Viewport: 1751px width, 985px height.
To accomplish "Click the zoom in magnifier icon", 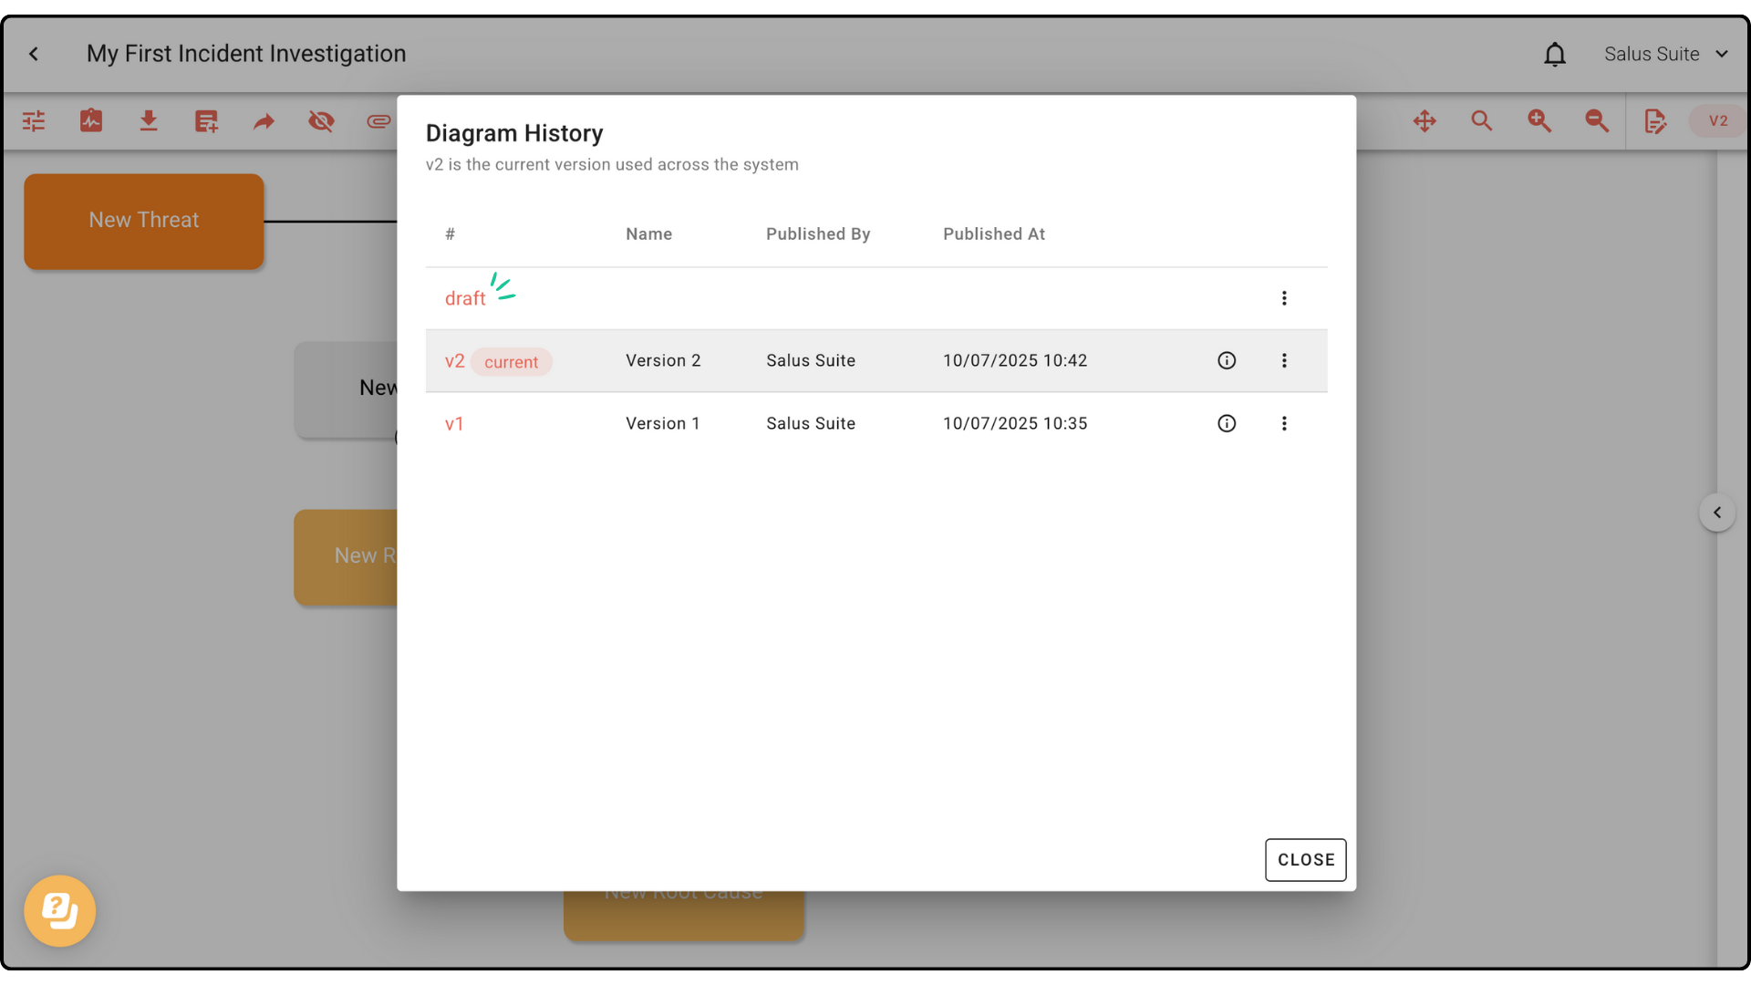I will [x=1539, y=121].
